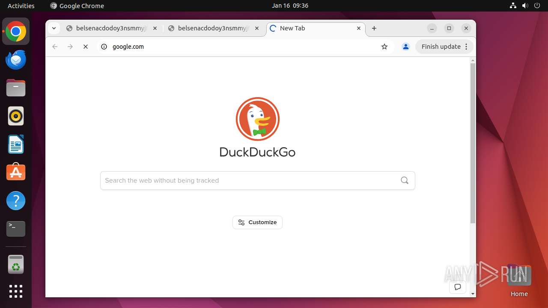The width and height of the screenshot is (548, 308).
Task: Open the Help icon in the dock
Action: pyautogui.click(x=16, y=201)
